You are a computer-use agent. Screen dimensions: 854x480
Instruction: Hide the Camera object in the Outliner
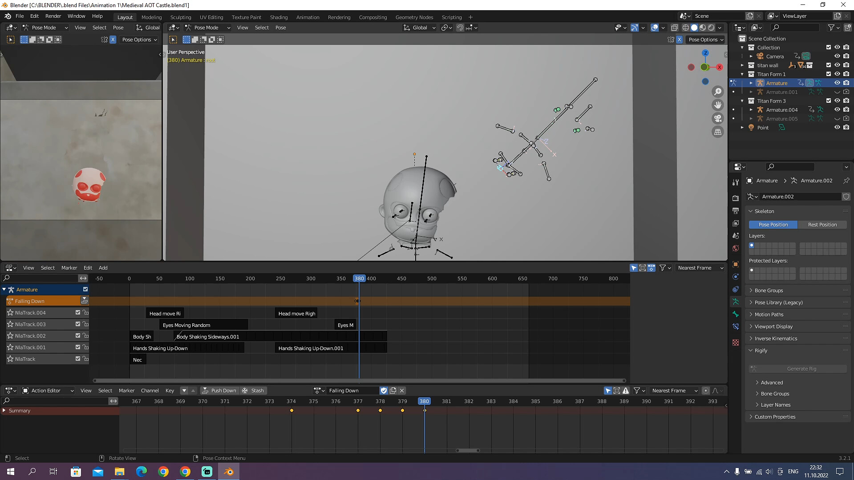point(837,56)
